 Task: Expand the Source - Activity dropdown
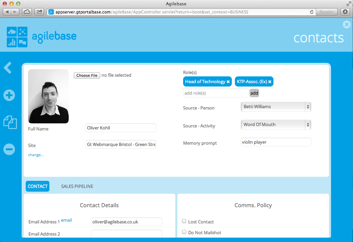coord(275,125)
